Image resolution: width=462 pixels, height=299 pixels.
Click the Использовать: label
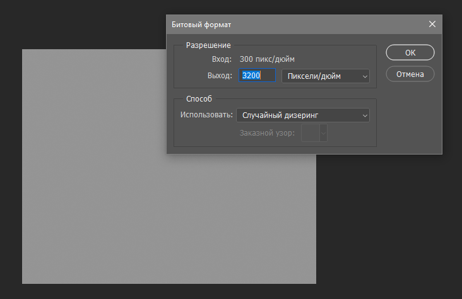tap(207, 115)
